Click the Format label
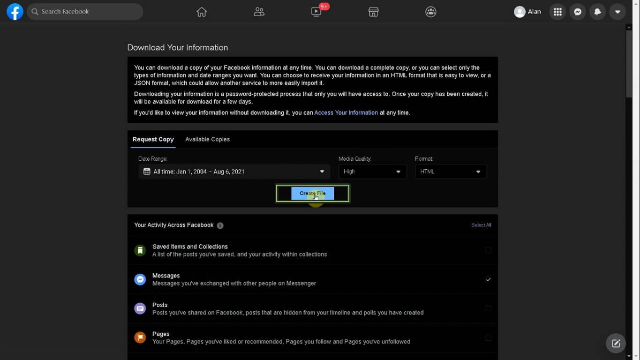 [424, 159]
